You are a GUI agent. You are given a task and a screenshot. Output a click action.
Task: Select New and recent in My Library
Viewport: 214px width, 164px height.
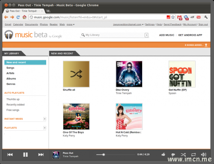(x=25, y=62)
